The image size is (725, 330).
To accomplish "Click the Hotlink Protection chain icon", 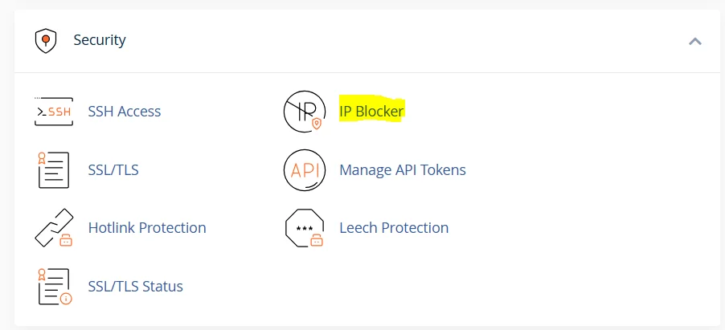I will 54,228.
